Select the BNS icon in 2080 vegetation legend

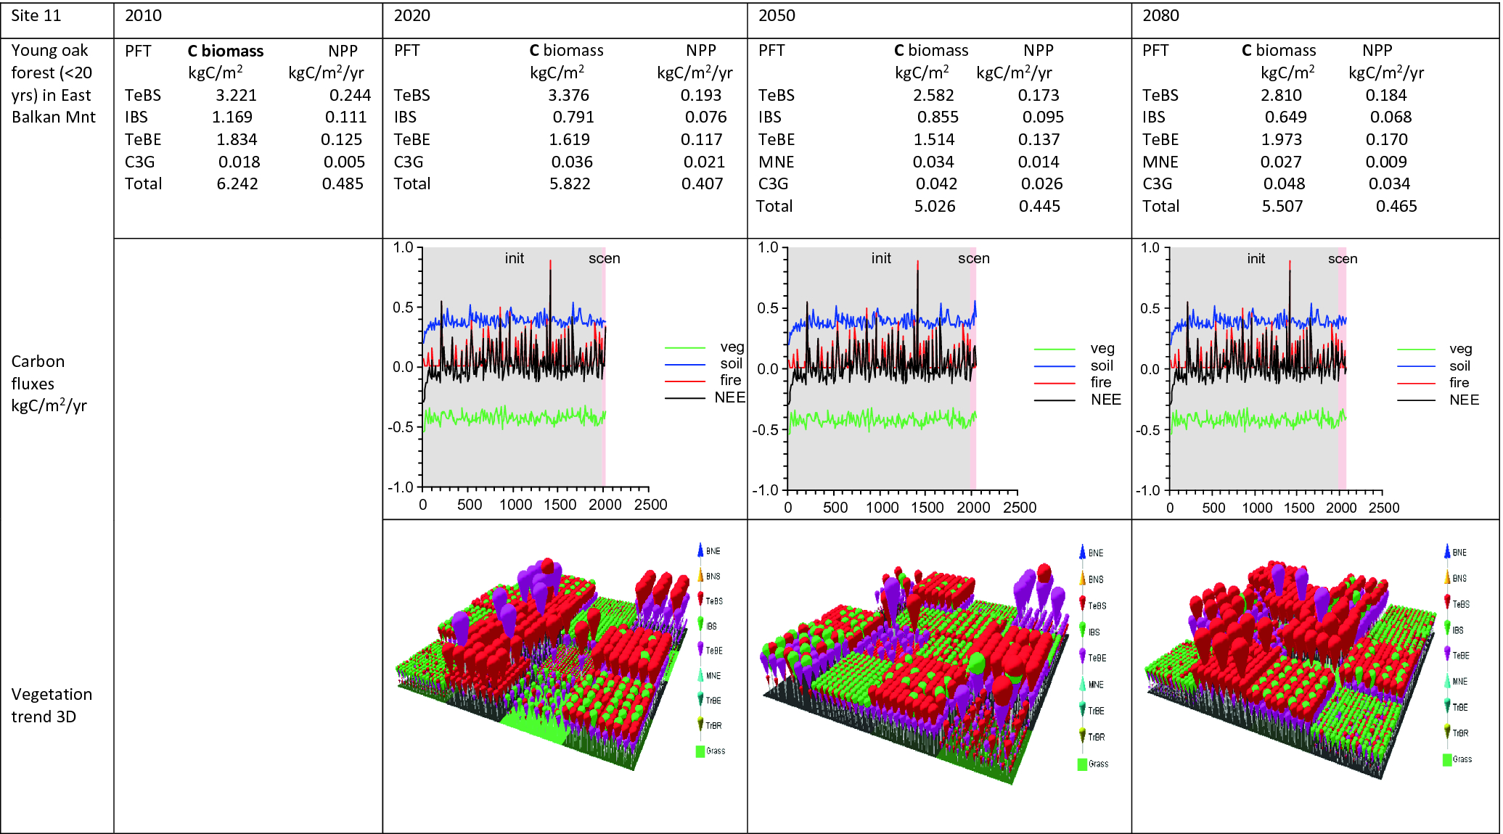click(x=1447, y=578)
